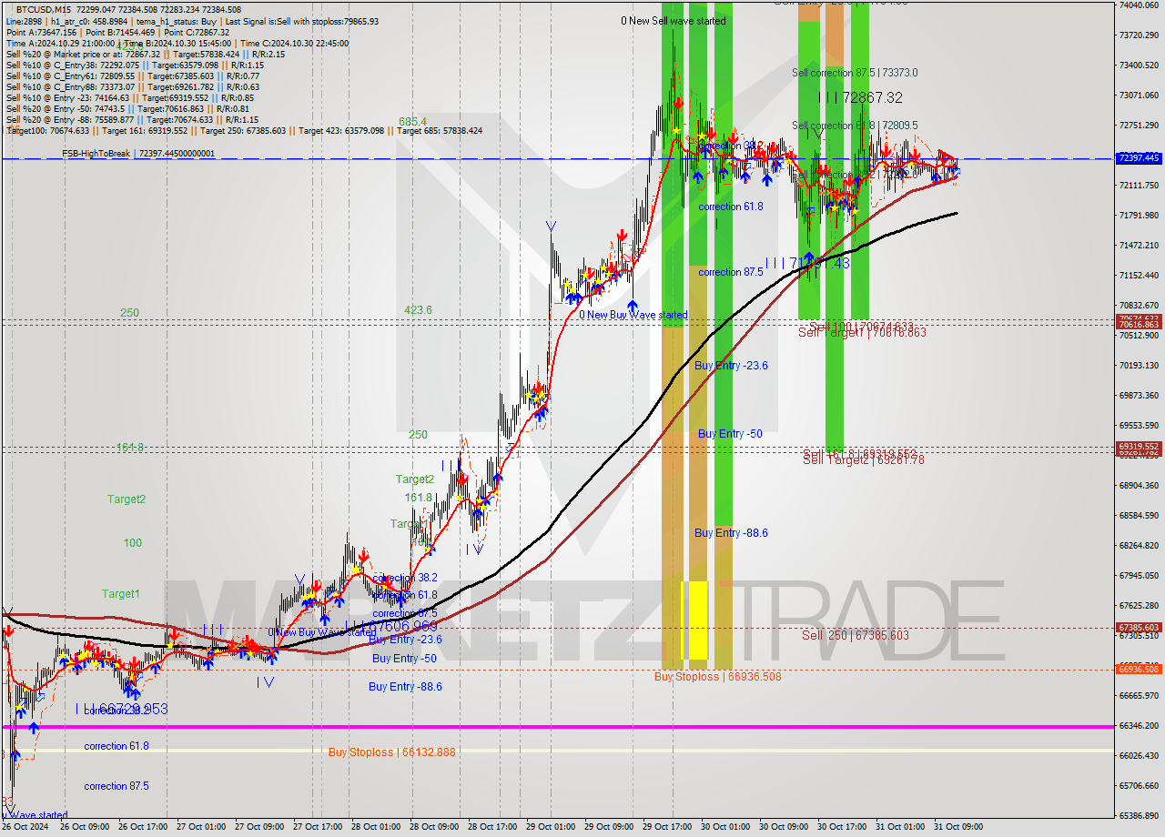Click the '0 New Sell wave started' label
The width and height of the screenshot is (1165, 837).
point(674,20)
